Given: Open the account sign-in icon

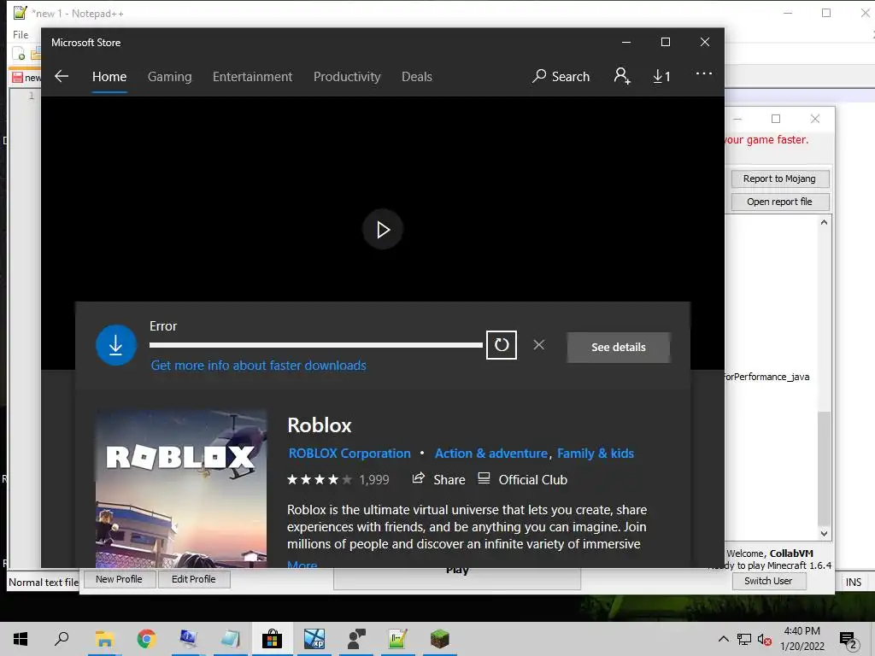Looking at the screenshot, I should (x=622, y=76).
